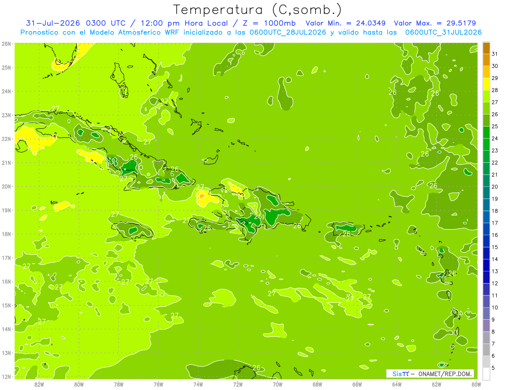
Task: Click the 72W longitude label
Action: click(x=238, y=384)
